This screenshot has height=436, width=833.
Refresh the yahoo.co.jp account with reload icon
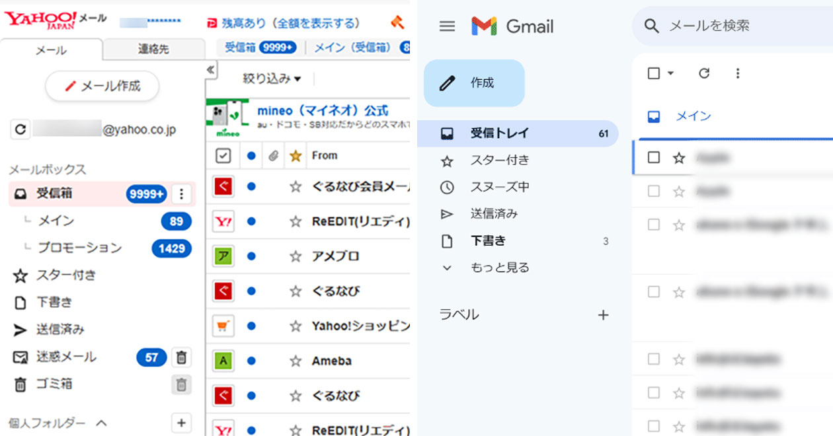coord(20,129)
